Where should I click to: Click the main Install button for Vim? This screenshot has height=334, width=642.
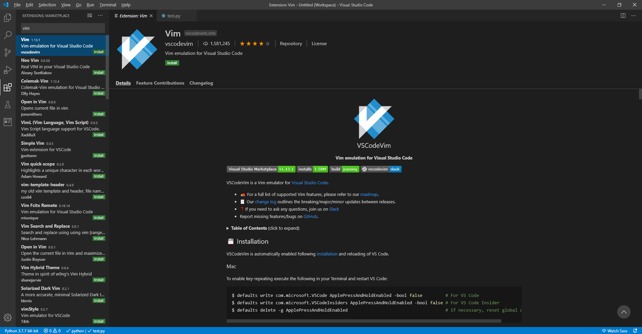[x=172, y=63]
